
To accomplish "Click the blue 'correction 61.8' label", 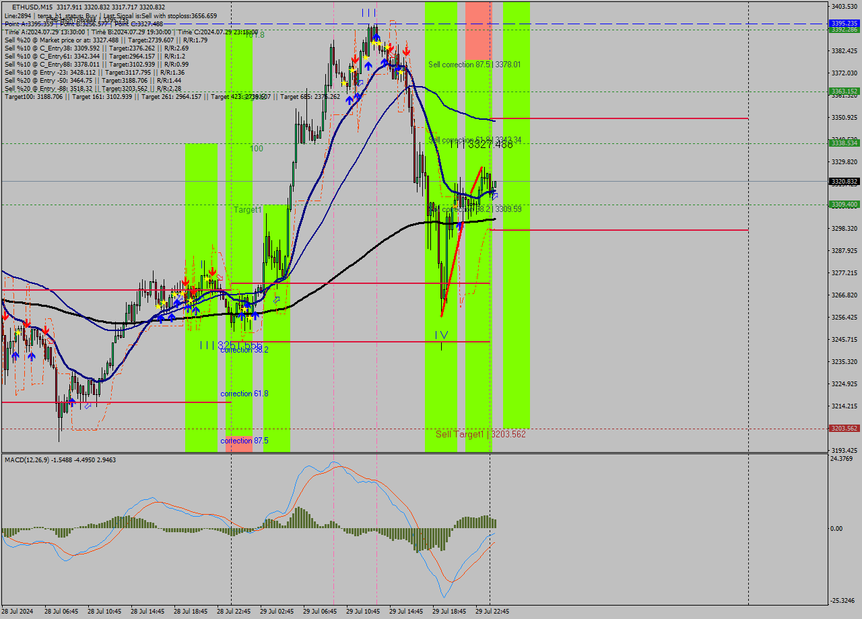I will [244, 394].
